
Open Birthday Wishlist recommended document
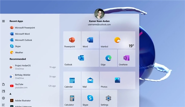click(33, 76)
